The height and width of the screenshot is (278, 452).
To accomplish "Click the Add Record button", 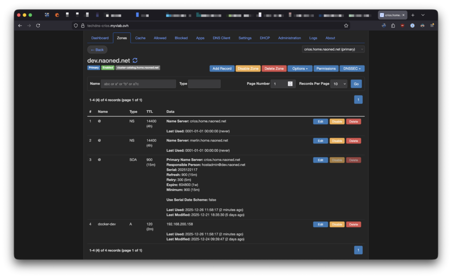I will coord(222,69).
